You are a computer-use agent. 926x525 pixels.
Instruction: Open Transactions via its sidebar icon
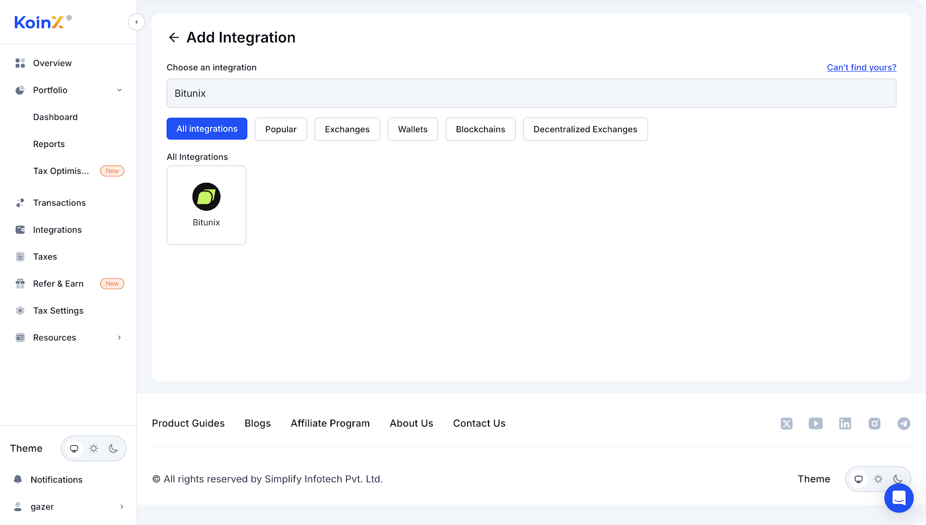(20, 203)
